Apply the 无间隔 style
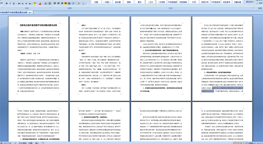The image size is (263, 144). pyautogui.click(x=161, y=2)
